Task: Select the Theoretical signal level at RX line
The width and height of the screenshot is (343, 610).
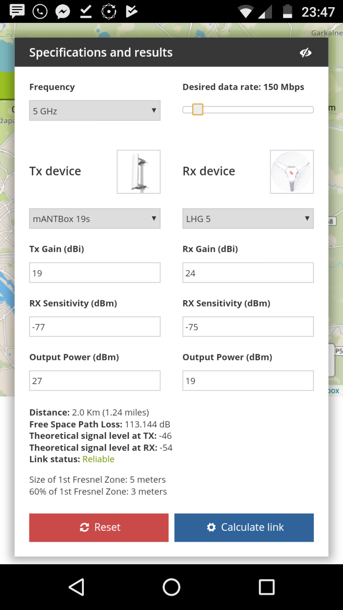Action: click(101, 447)
